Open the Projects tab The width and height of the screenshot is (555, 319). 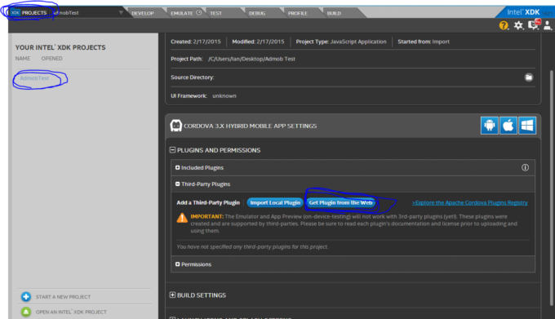tap(34, 13)
